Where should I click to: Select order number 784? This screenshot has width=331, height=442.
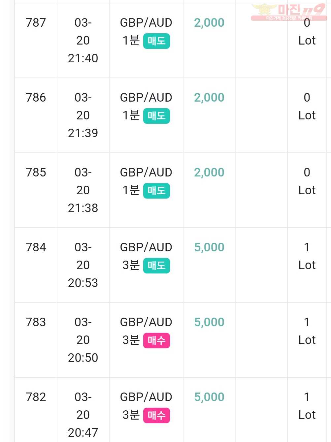36,247
